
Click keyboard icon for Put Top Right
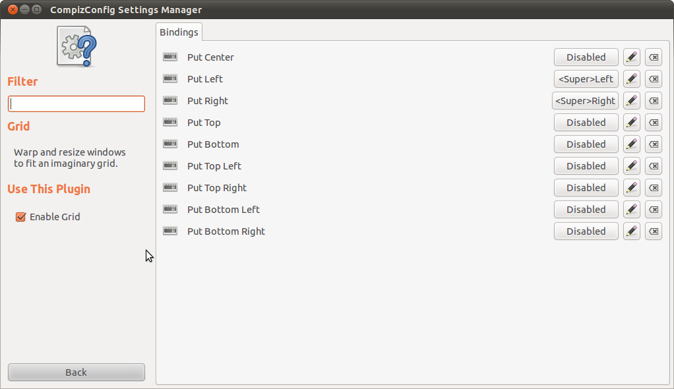[x=170, y=187]
